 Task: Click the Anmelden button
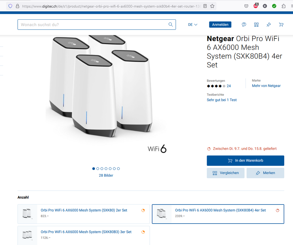(x=220, y=25)
